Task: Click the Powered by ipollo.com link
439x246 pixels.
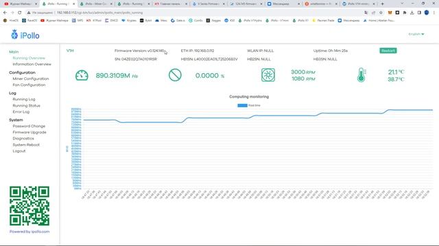Action: pos(29,232)
